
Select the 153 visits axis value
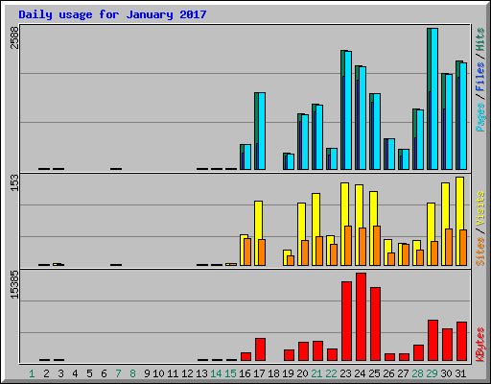14,183
